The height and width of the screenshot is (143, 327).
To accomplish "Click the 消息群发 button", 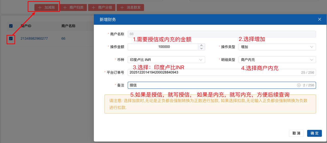I will [130, 7].
